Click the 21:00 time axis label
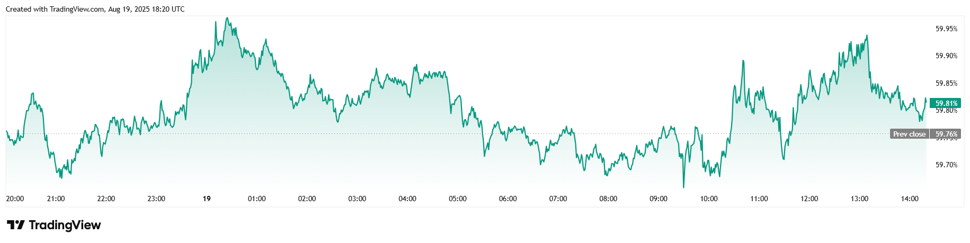 56,199
